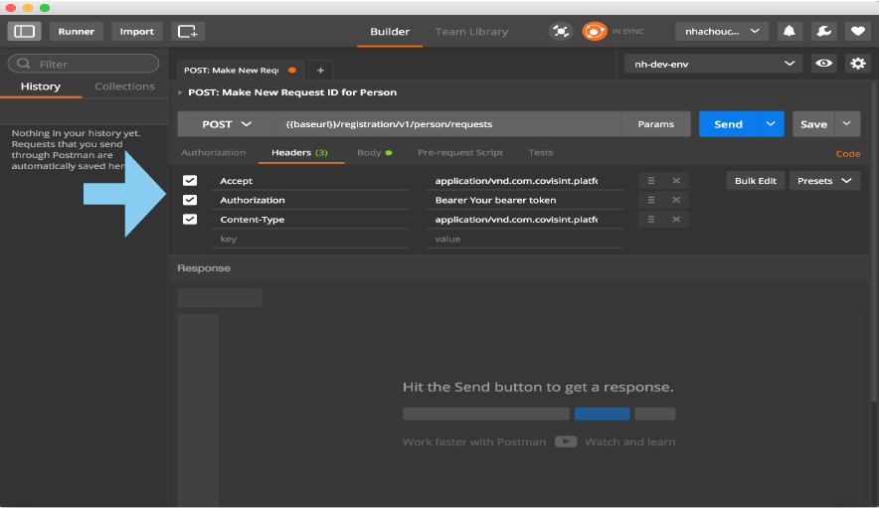This screenshot has height=508, width=879.
Task: Click the Filter search field
Action: point(84,64)
